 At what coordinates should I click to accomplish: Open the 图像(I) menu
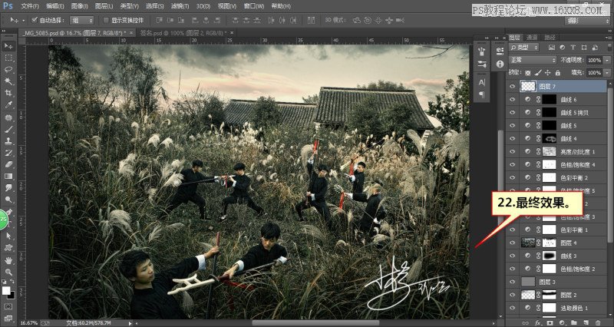pos(80,6)
